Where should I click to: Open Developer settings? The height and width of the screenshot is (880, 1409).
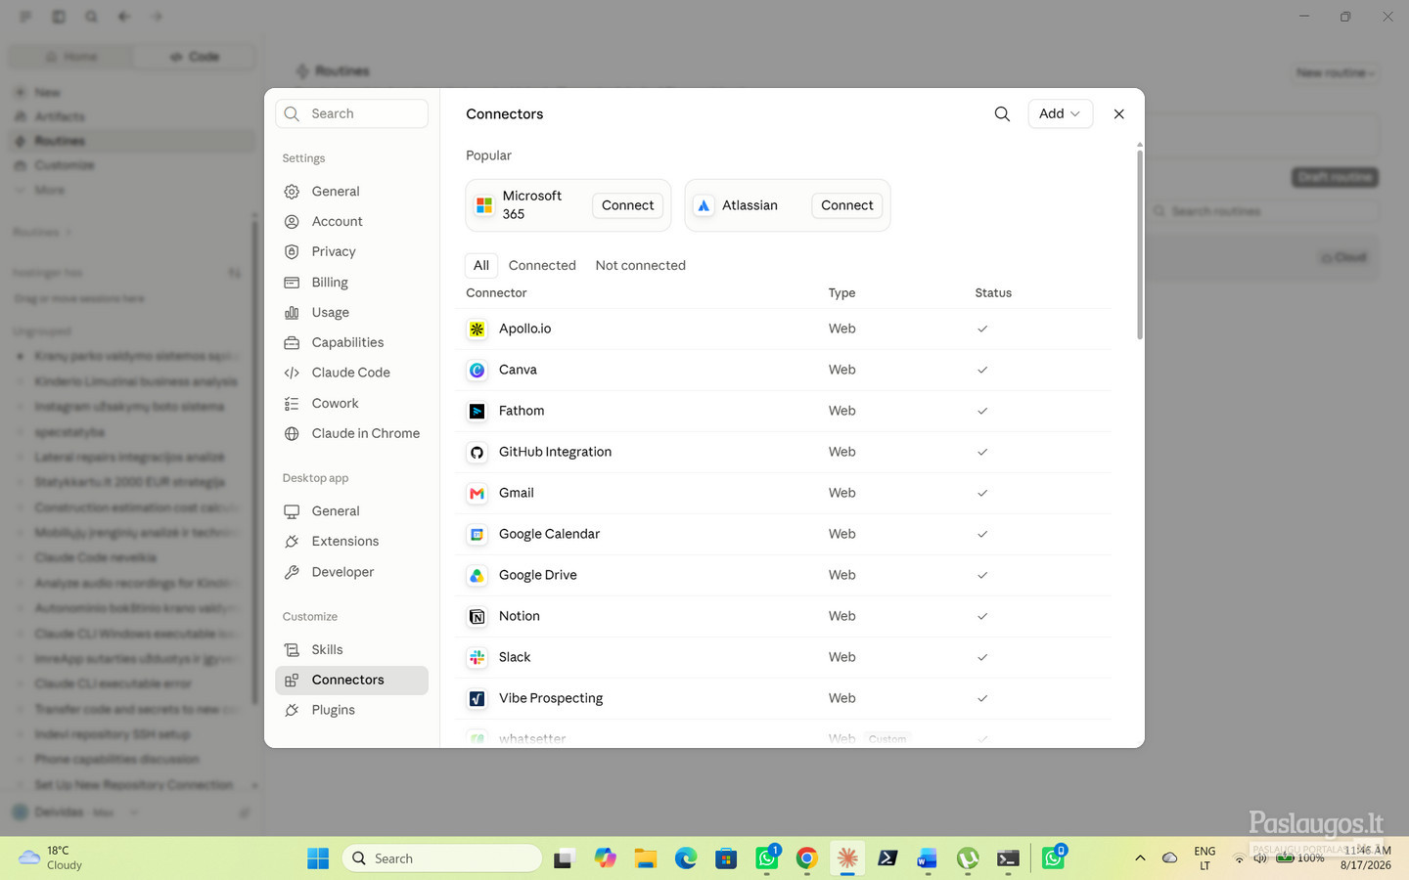coord(351,572)
